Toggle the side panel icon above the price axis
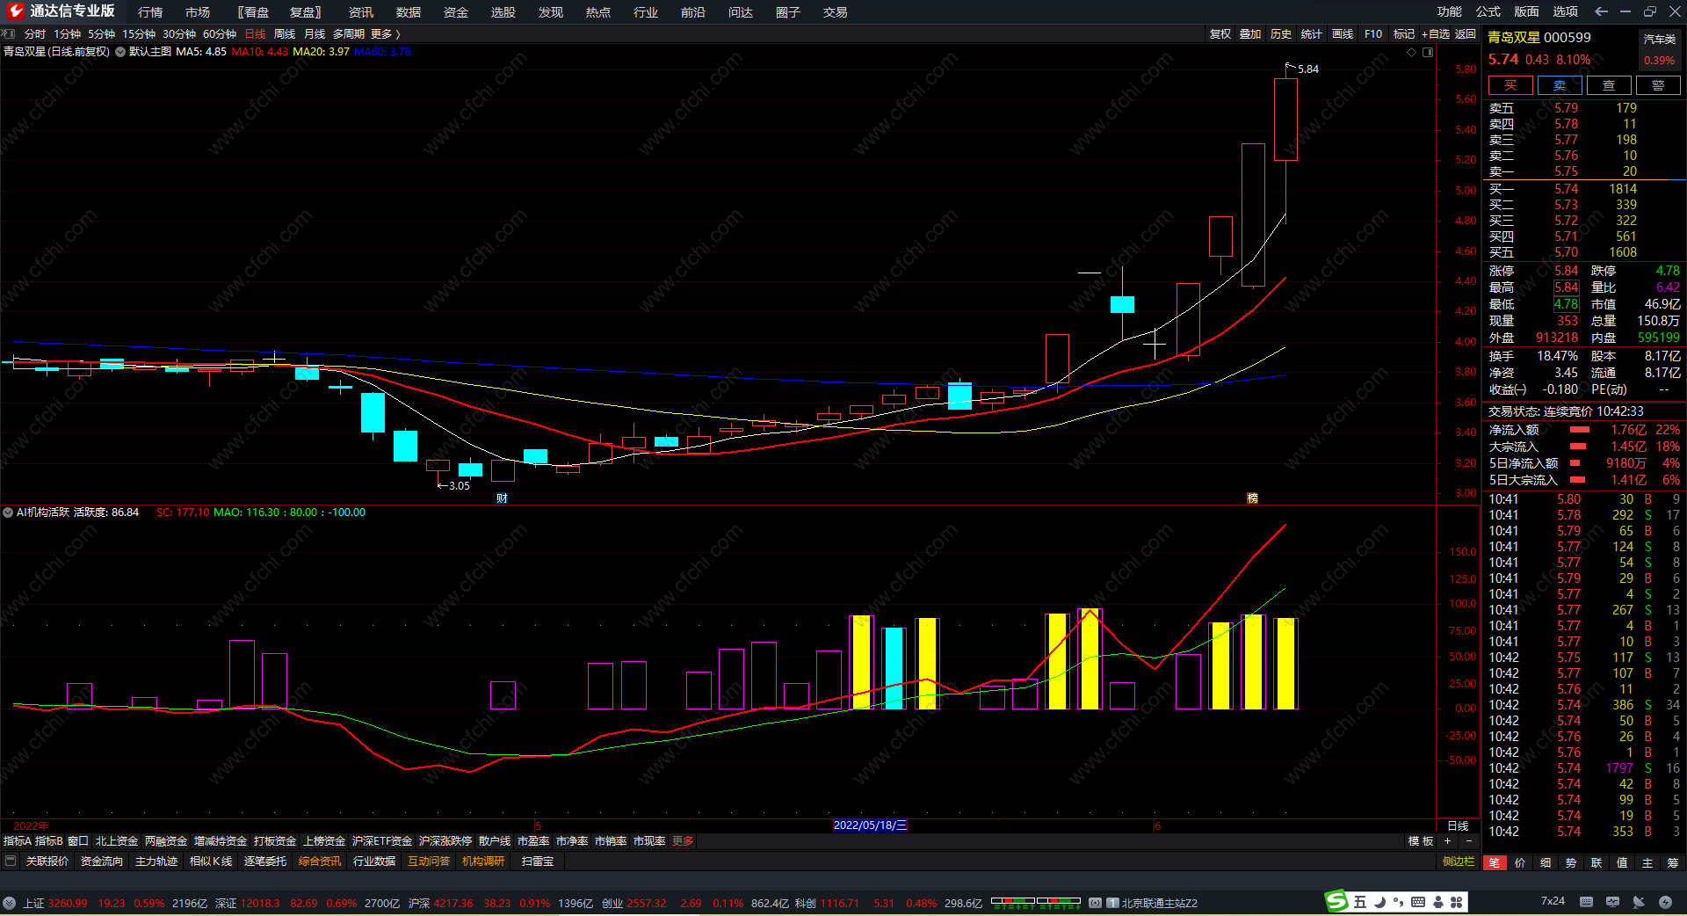This screenshot has width=1687, height=916. tap(1428, 52)
